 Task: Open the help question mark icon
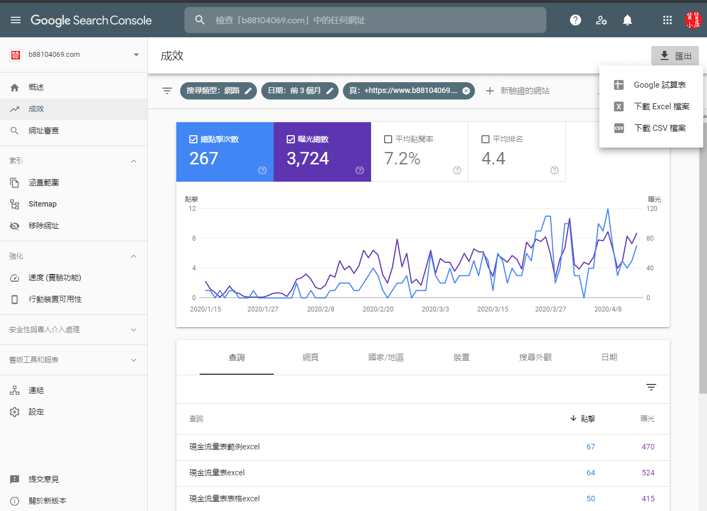click(576, 20)
